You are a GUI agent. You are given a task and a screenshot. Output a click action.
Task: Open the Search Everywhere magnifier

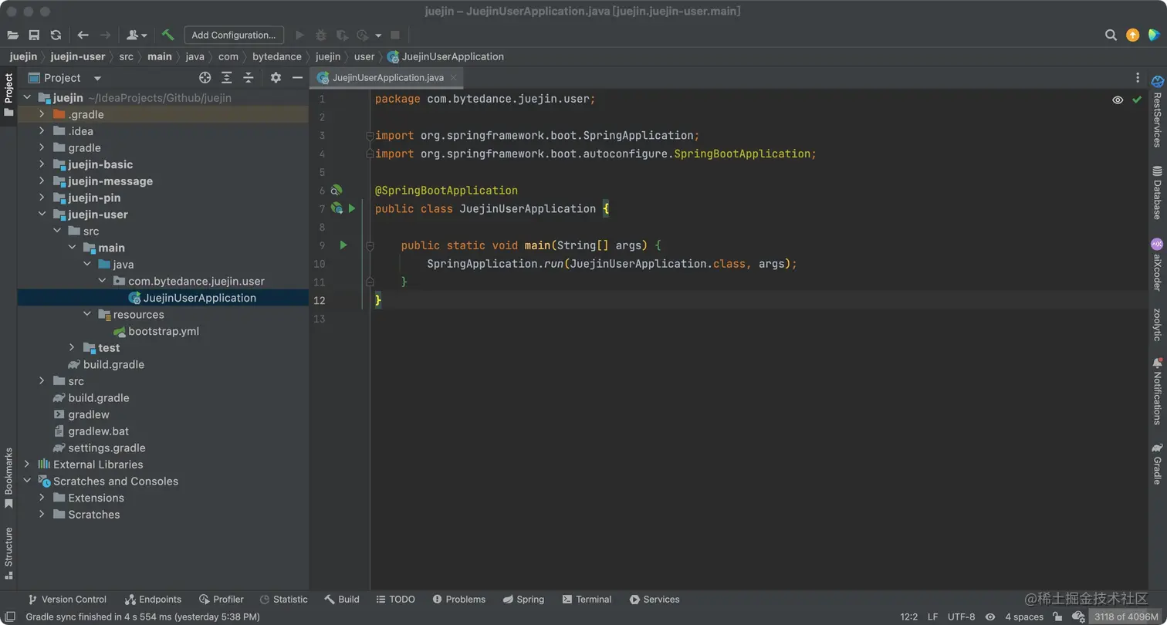coord(1111,35)
